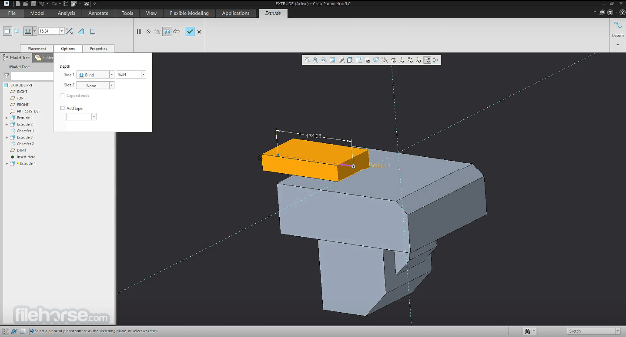The height and width of the screenshot is (337, 626).
Task: Click the Find binoculars icon in status bar
Action: coord(528,331)
